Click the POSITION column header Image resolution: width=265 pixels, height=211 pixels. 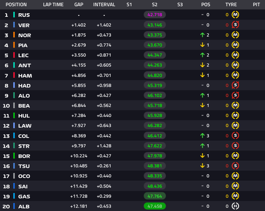tap(16, 4)
